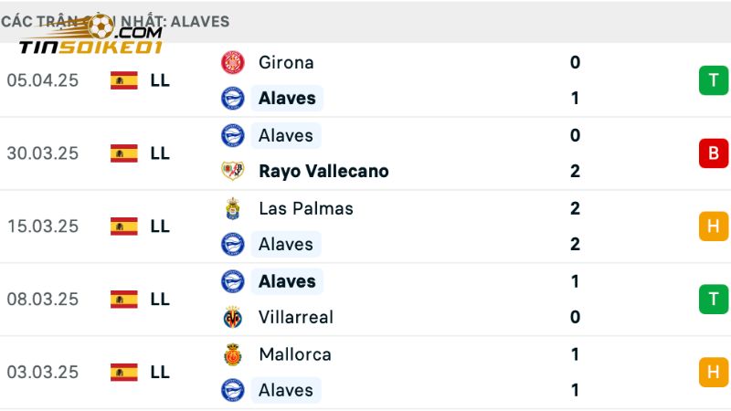
Task: Click the Las Palmas club crest
Action: [x=233, y=208]
